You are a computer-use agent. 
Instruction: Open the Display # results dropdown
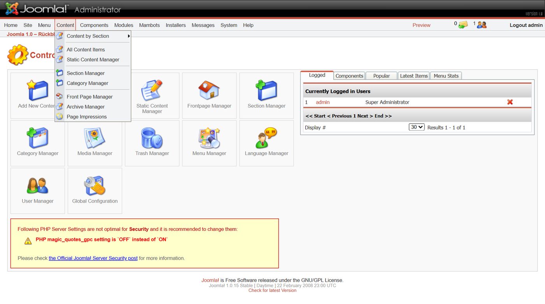[417, 127]
